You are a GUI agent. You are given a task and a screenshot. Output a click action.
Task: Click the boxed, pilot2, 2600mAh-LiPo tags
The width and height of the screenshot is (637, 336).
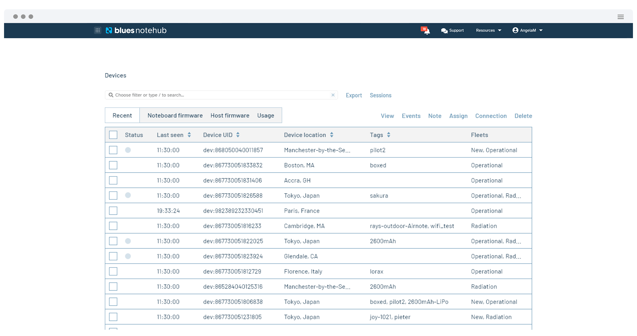[x=409, y=302]
